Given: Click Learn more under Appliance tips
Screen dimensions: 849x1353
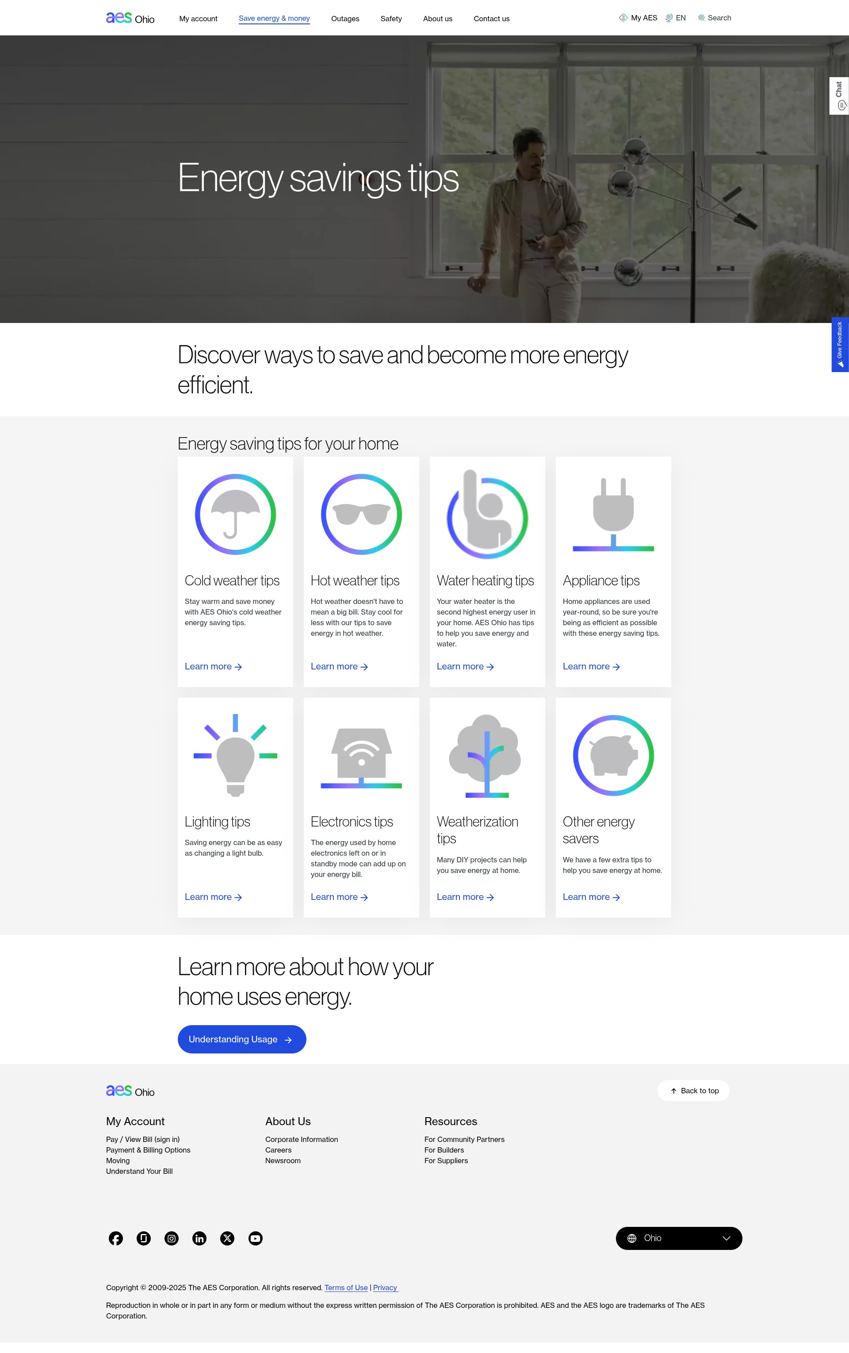Looking at the screenshot, I should [x=591, y=666].
